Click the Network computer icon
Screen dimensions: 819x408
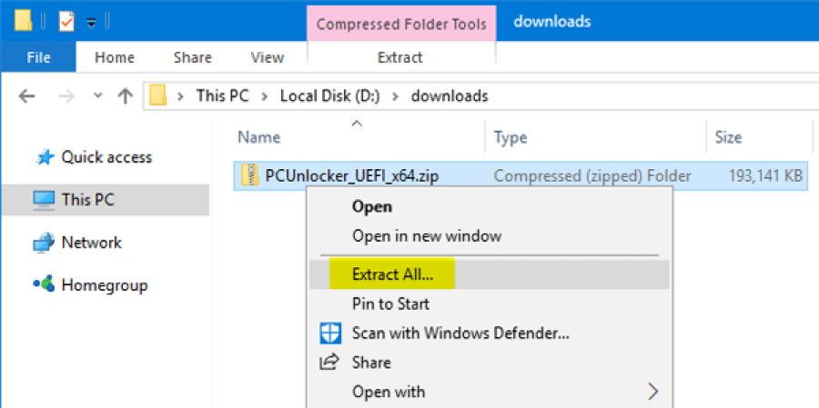point(44,244)
